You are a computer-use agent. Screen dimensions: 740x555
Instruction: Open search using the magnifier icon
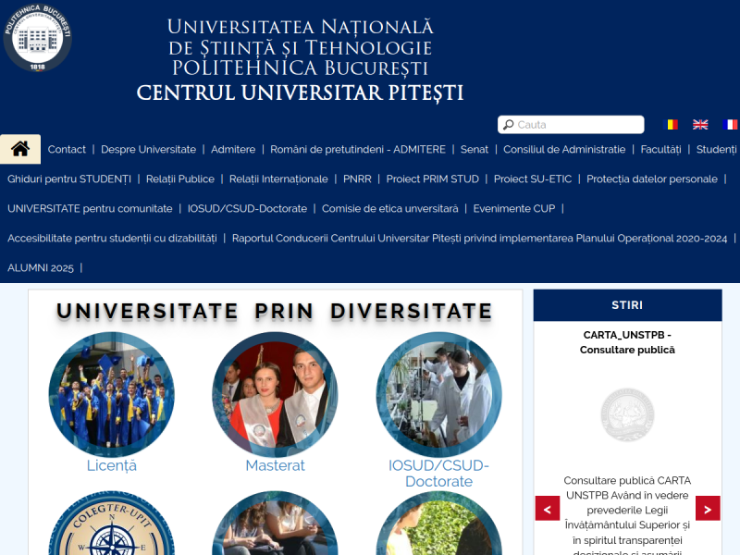coord(509,124)
